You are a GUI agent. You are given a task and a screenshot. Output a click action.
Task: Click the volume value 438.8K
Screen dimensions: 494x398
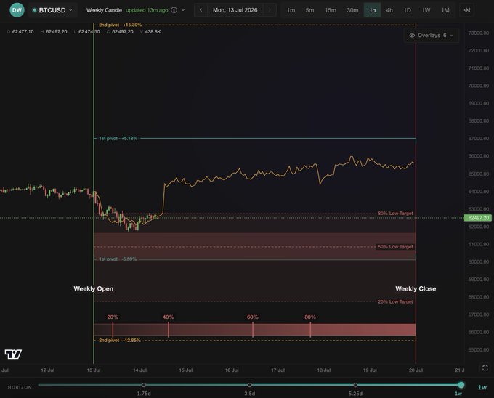coord(153,31)
